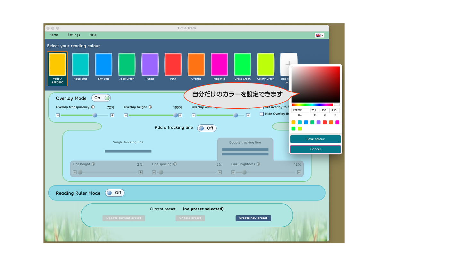
Task: Enable the tracking line toggle
Action: click(x=207, y=128)
